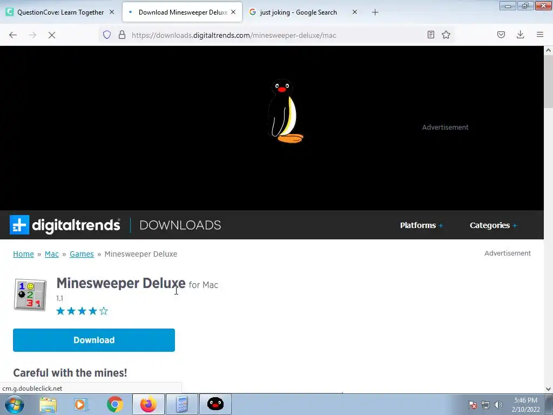
Task: Click the Digital Trends logo
Action: (x=65, y=225)
